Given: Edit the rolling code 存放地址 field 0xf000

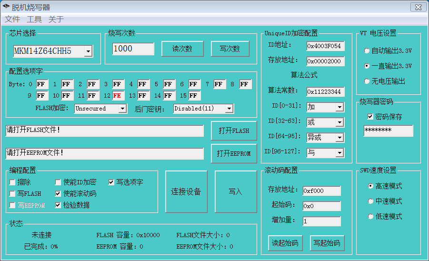Looking at the screenshot, I should tap(321, 191).
